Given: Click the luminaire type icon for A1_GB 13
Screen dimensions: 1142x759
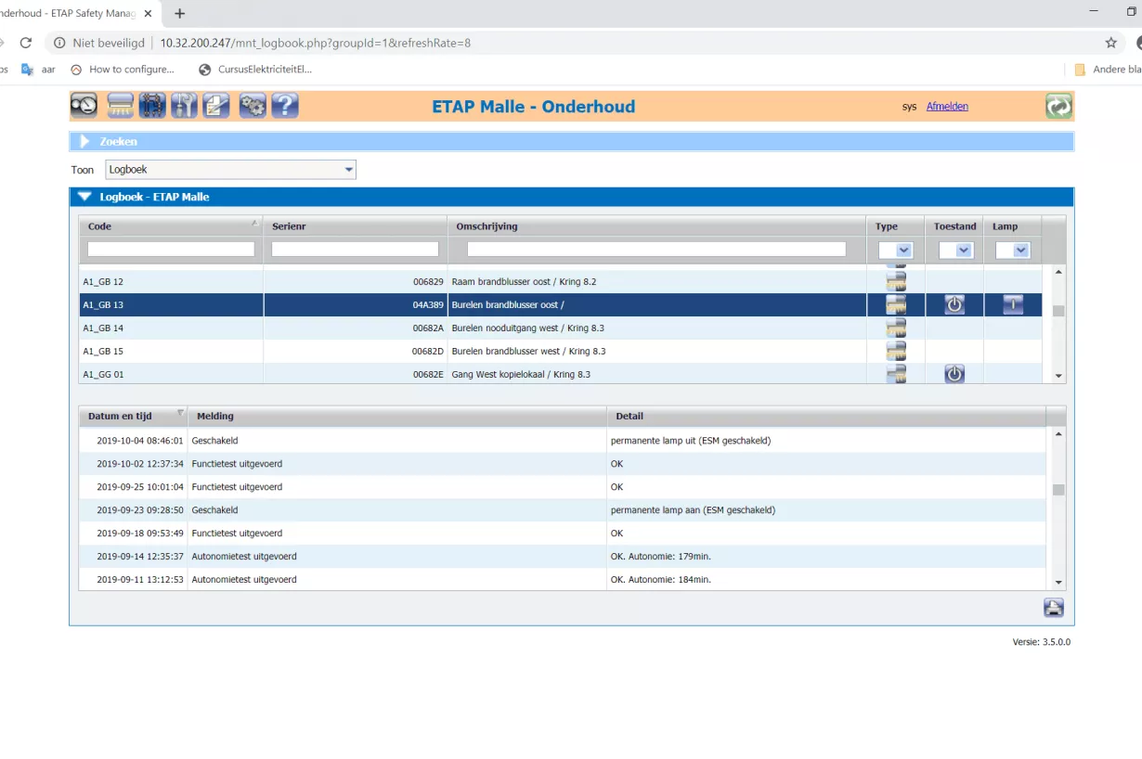Looking at the screenshot, I should [x=896, y=304].
